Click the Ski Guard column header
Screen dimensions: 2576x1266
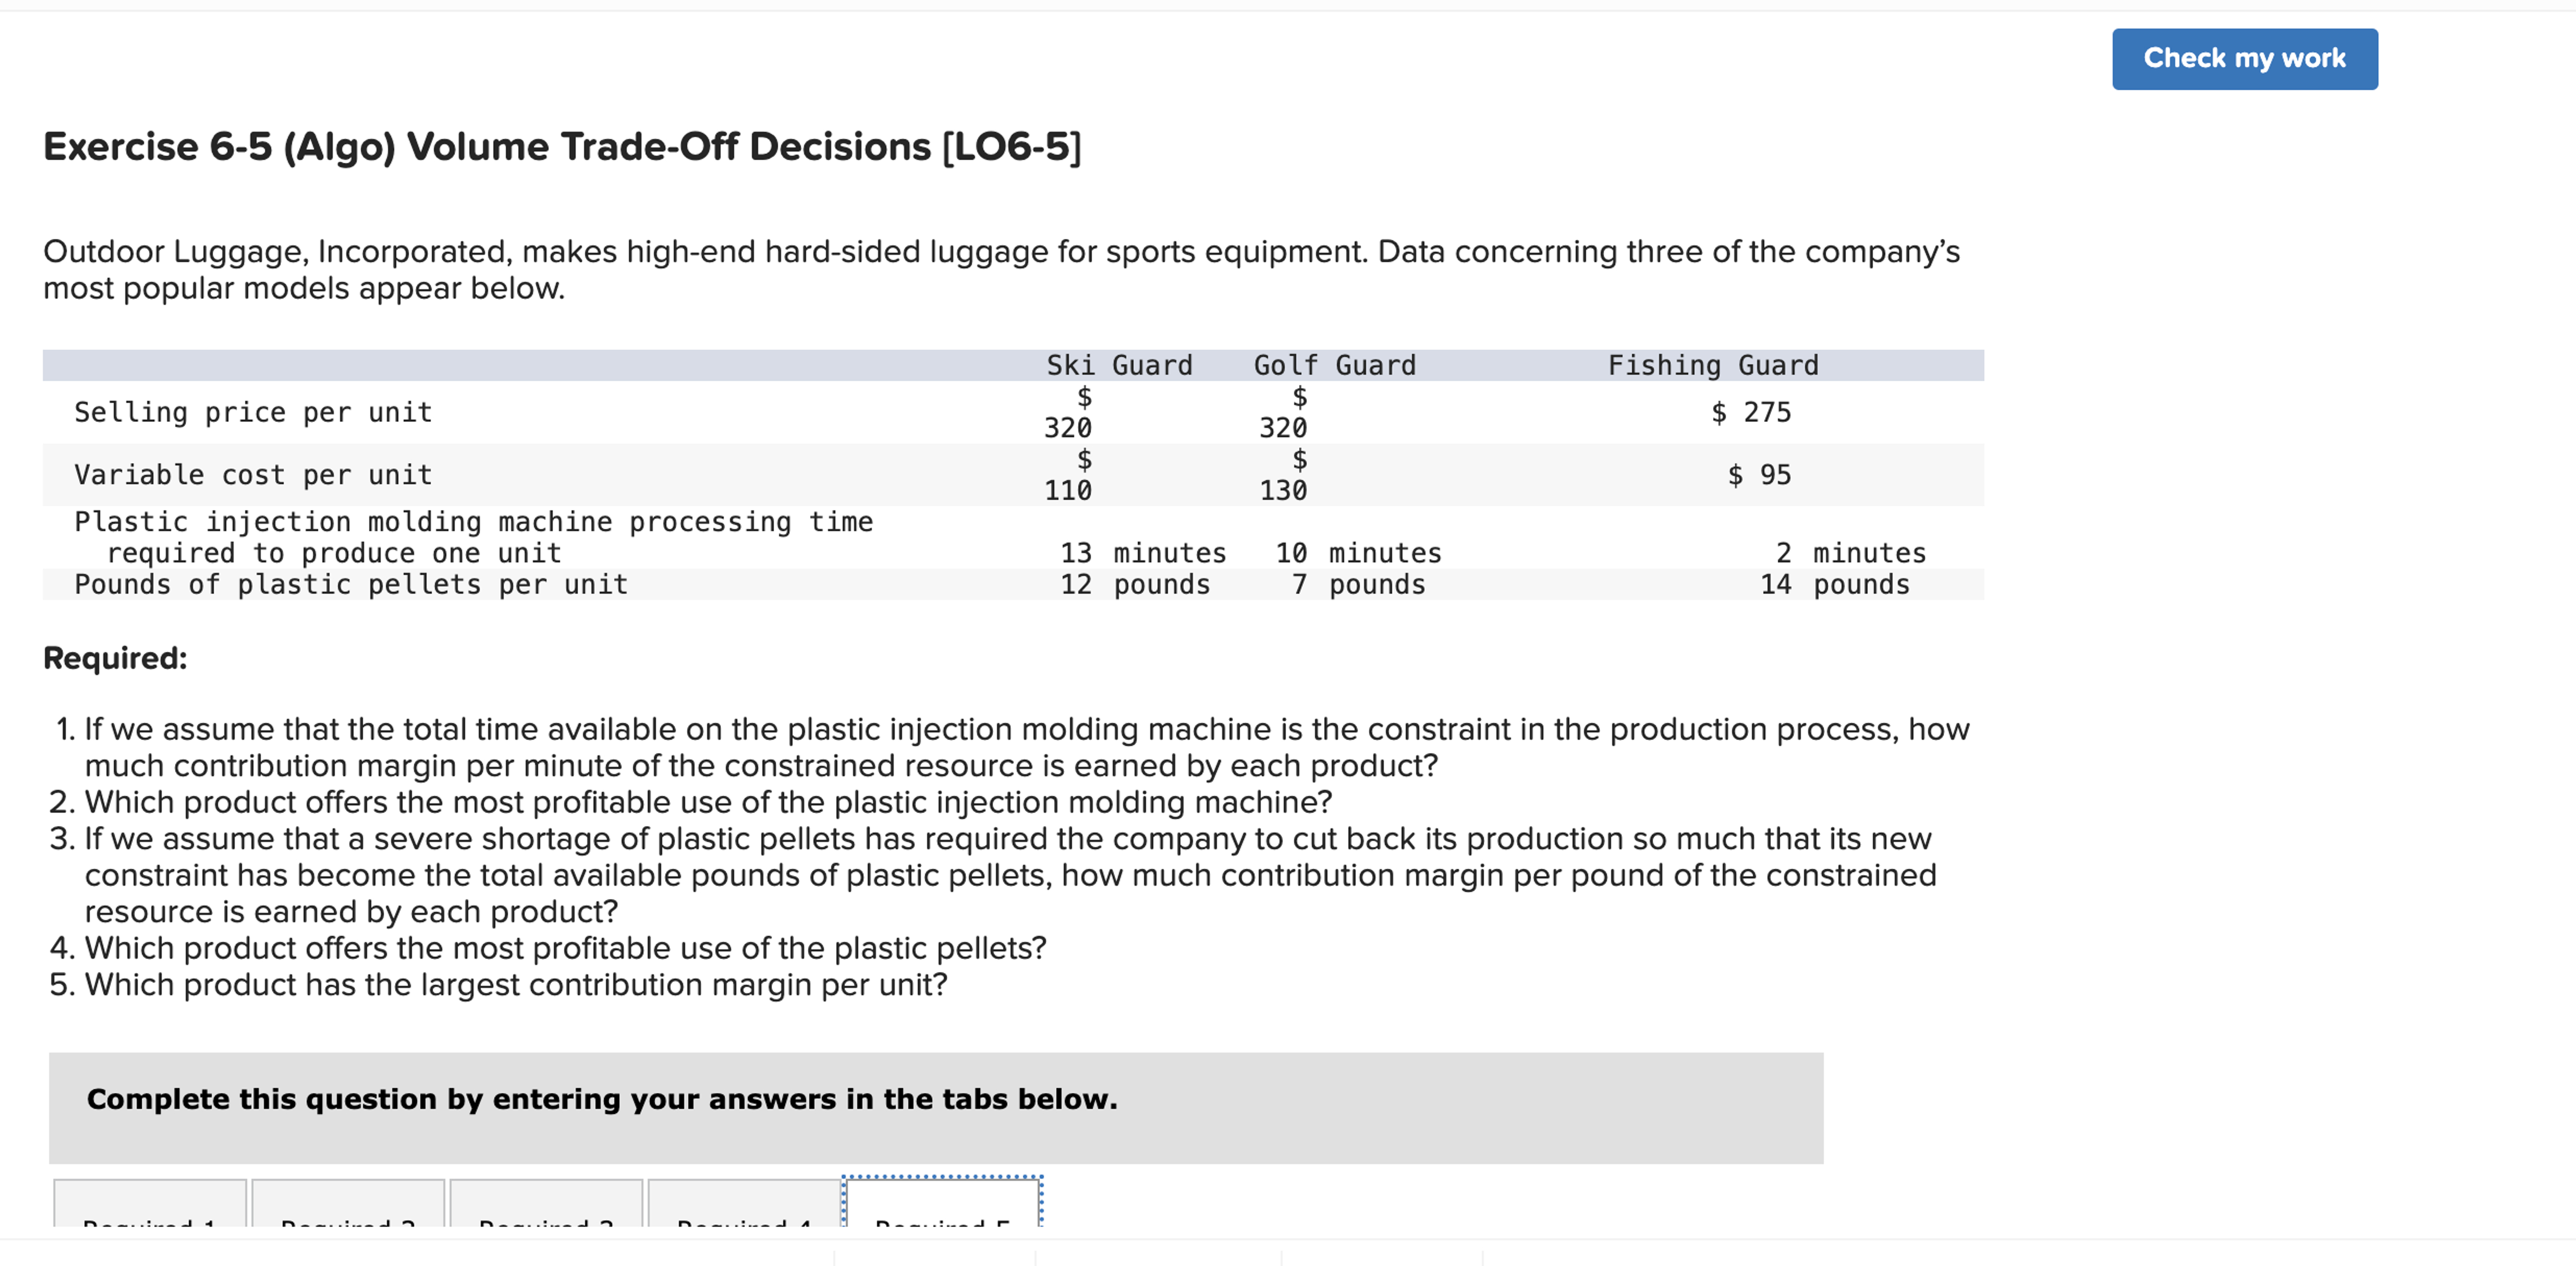click(x=1120, y=364)
